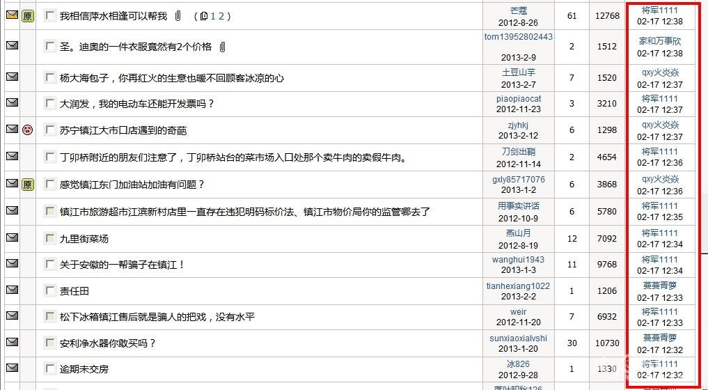Go to page 1 of 萍水相逢 thread
Viewport: 708px width, 390px height.
pyautogui.click(x=213, y=16)
